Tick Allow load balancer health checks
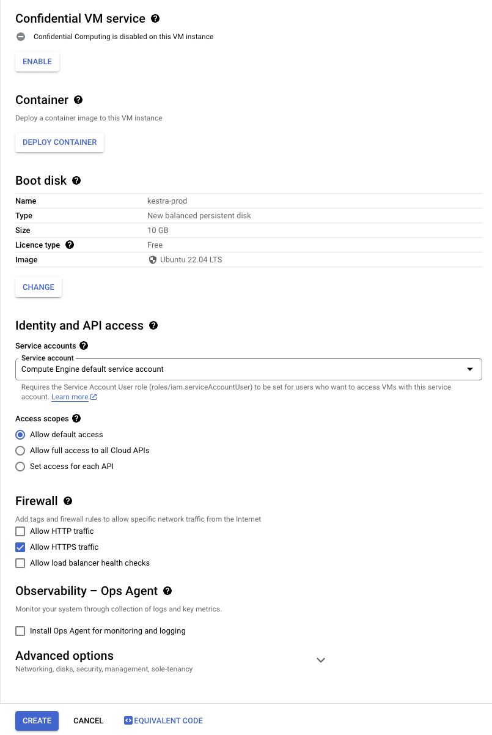 pos(20,563)
